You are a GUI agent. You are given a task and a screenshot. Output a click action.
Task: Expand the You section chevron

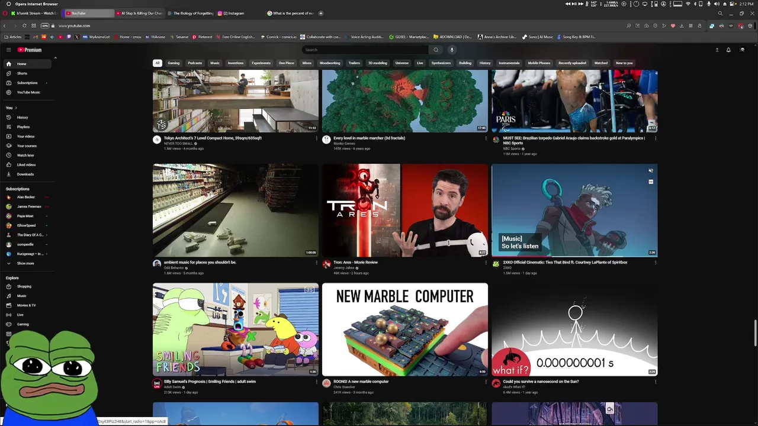(x=16, y=108)
